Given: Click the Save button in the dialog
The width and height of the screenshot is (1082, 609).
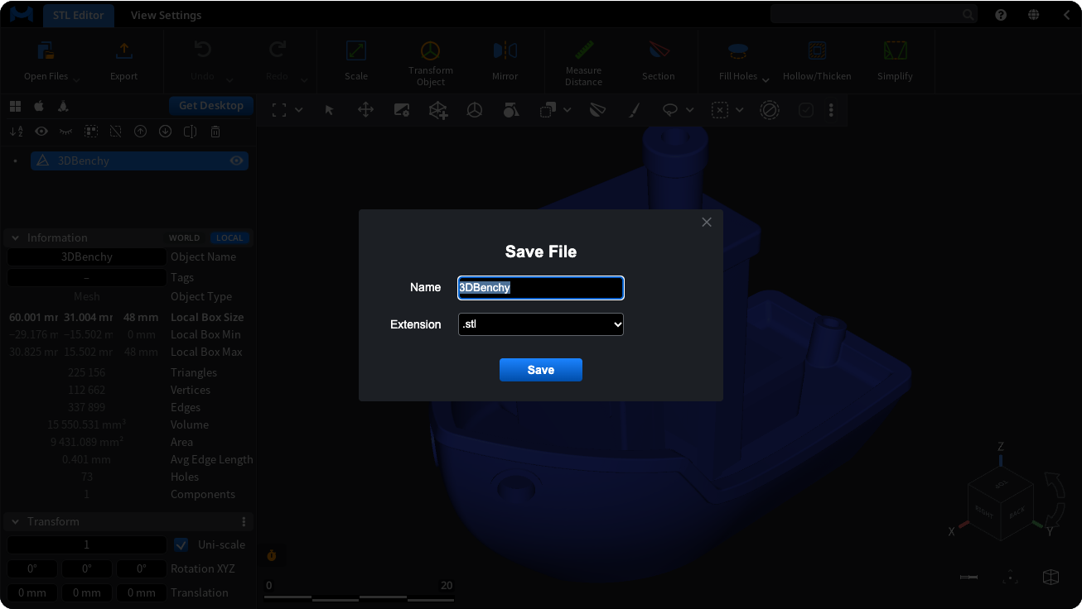Looking at the screenshot, I should click(540, 370).
